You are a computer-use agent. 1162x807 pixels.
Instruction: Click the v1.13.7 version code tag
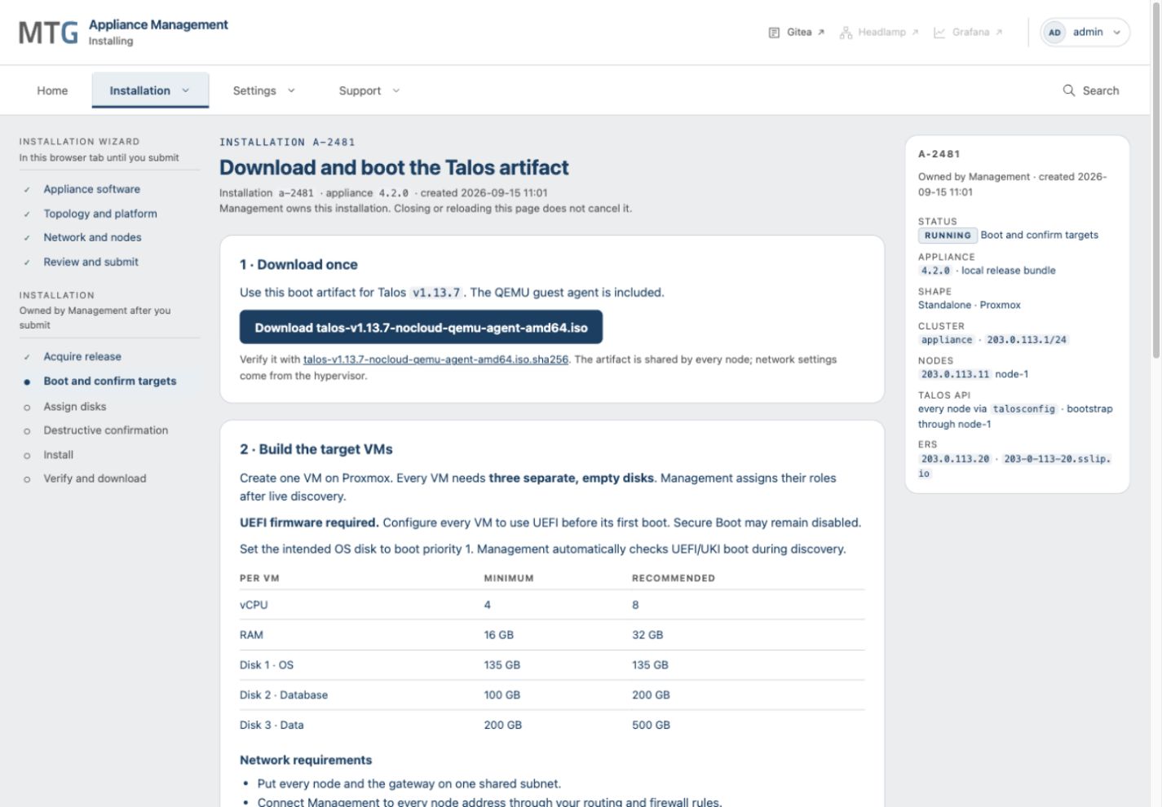[436, 293]
